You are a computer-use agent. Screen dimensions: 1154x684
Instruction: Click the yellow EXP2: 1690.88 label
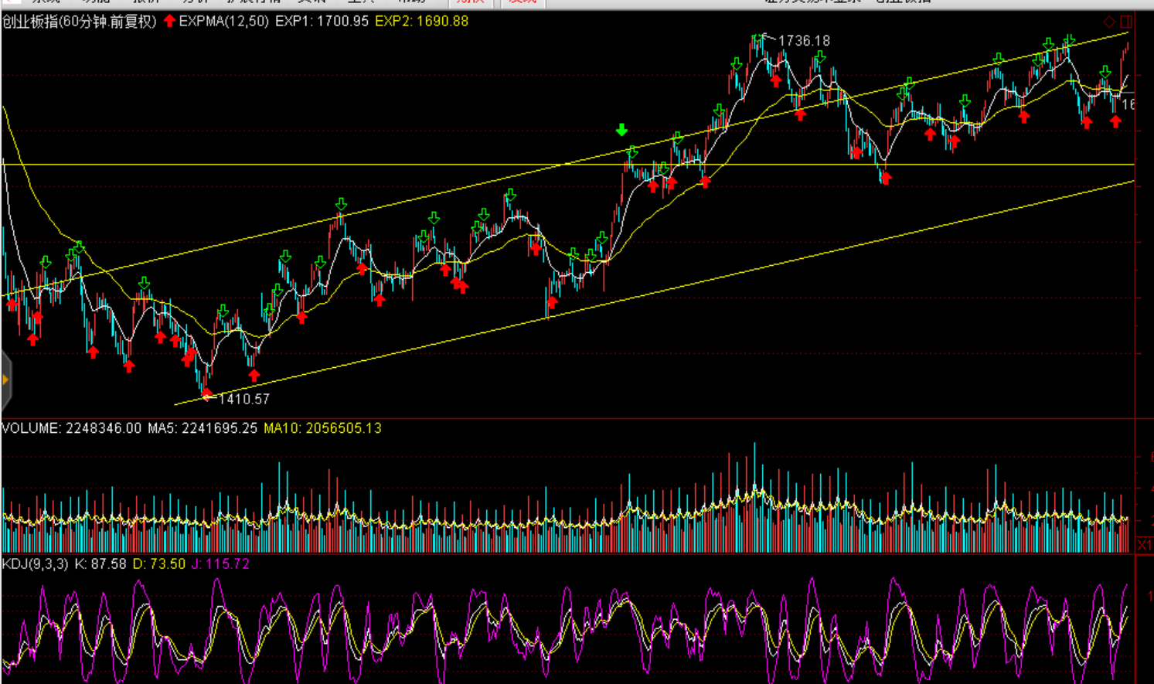click(421, 22)
